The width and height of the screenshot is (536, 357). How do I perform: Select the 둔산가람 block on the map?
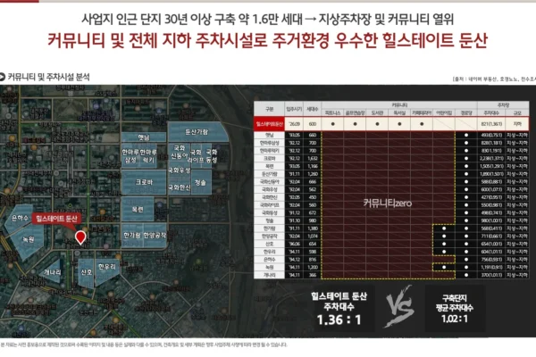(x=198, y=132)
